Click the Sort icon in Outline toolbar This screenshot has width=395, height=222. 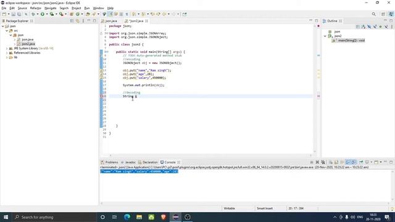click(x=364, y=26)
